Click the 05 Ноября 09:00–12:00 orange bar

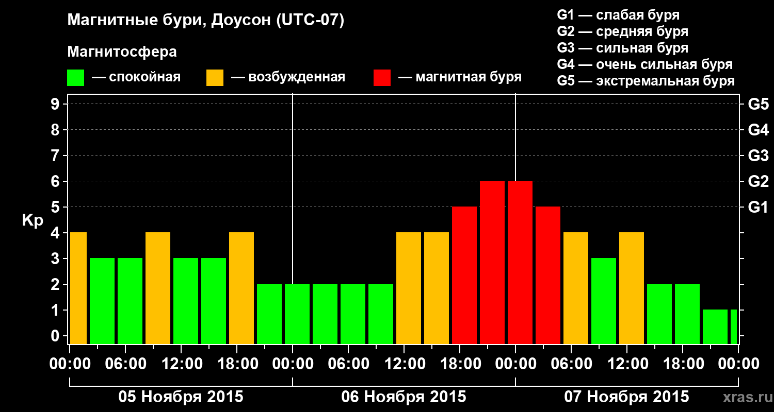click(158, 288)
